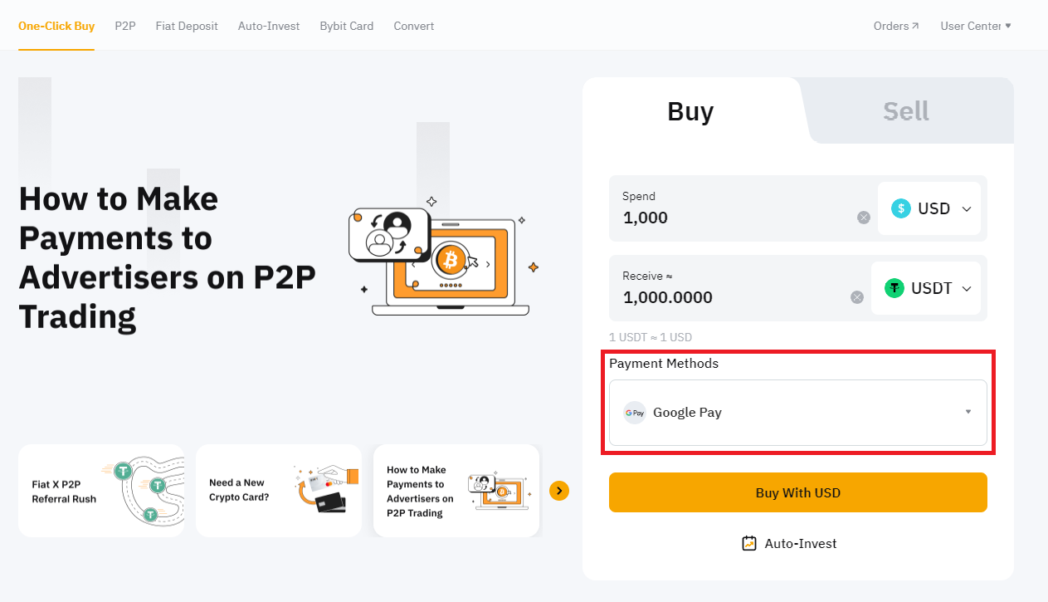
Task: Click the Buy With USD button
Action: pos(798,492)
